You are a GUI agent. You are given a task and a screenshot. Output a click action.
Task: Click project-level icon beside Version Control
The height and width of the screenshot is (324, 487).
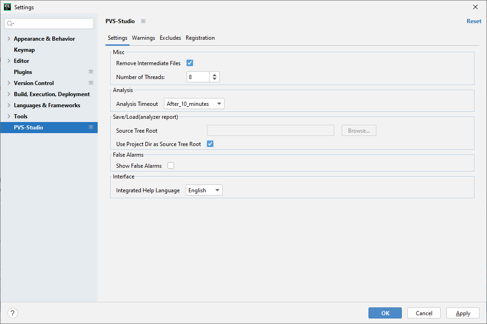(91, 83)
